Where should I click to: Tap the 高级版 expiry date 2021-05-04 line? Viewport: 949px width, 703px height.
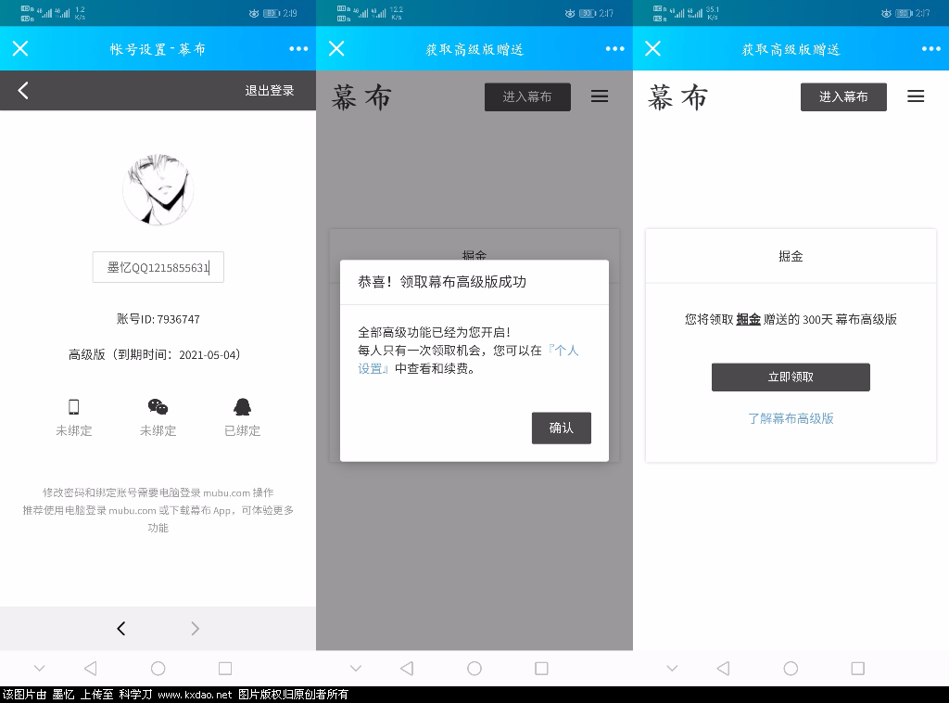click(155, 354)
